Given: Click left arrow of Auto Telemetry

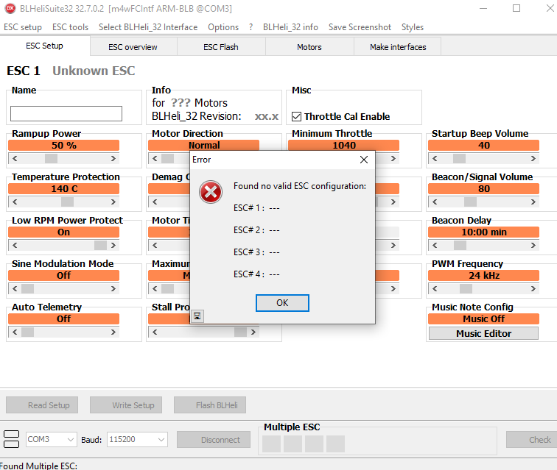Looking at the screenshot, I should tap(15, 332).
